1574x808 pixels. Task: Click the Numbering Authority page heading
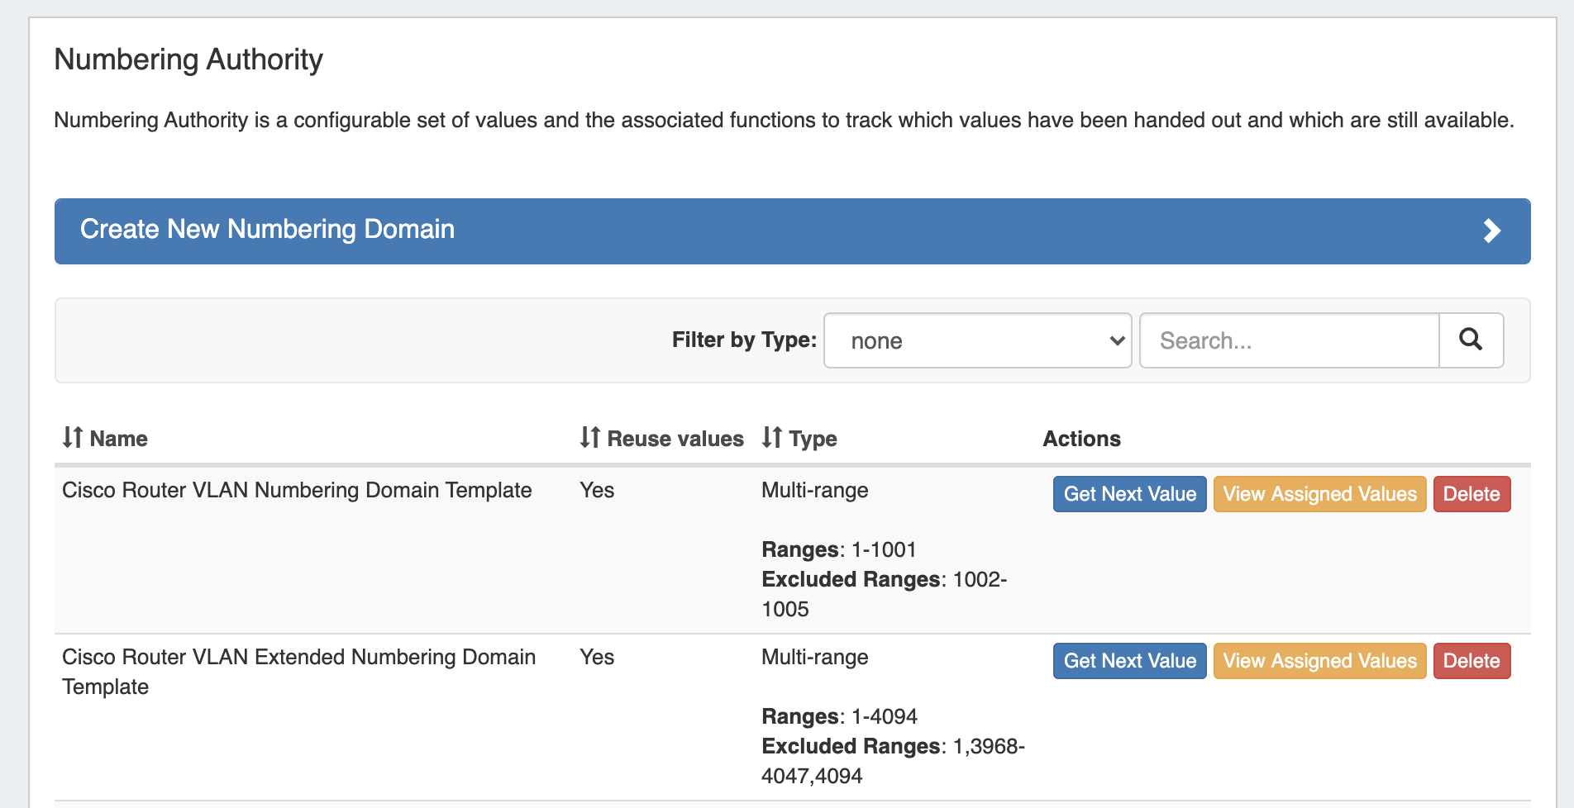coord(188,59)
